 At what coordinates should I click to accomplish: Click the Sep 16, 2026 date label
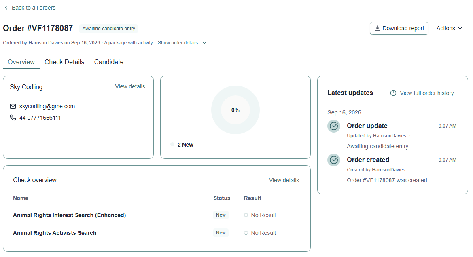(344, 112)
